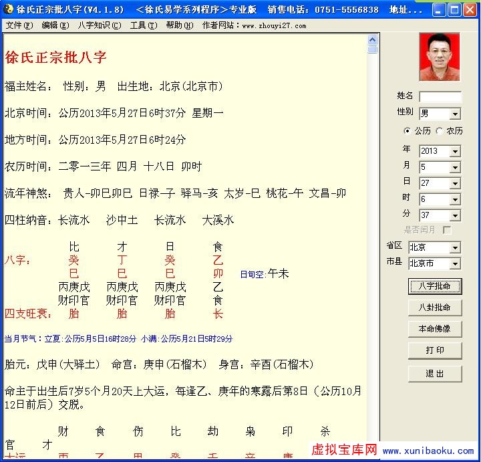Open the 工具 menu
The width and height of the screenshot is (481, 462).
[143, 25]
